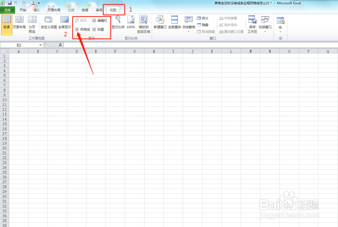338x227 pixels.
Task: Select row 20 header
Action: (4, 148)
